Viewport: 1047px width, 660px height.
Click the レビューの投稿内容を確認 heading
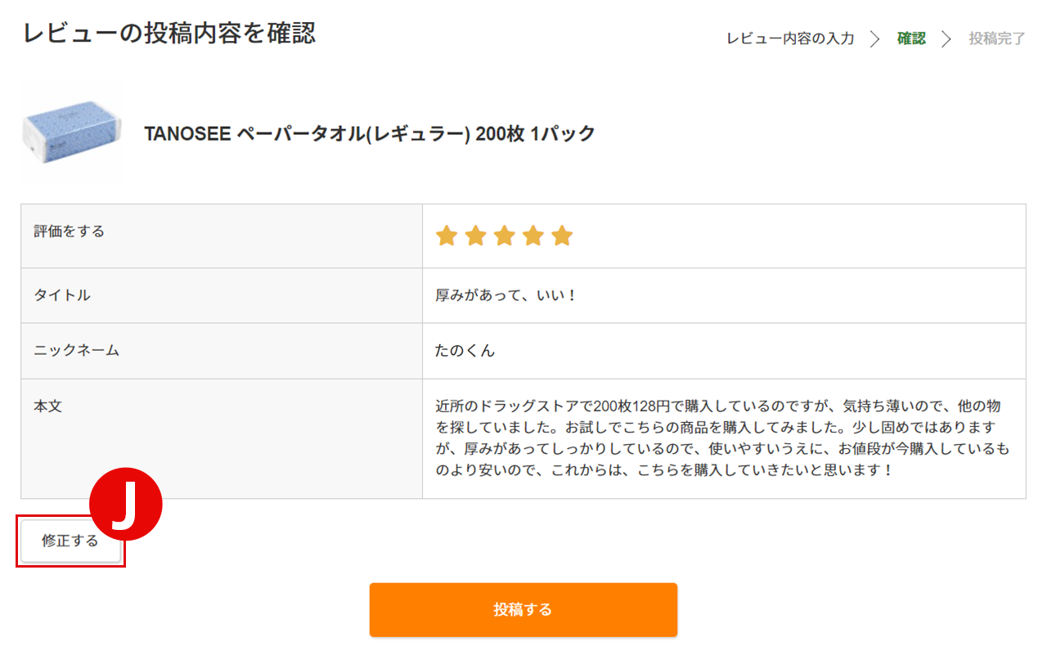(x=169, y=34)
